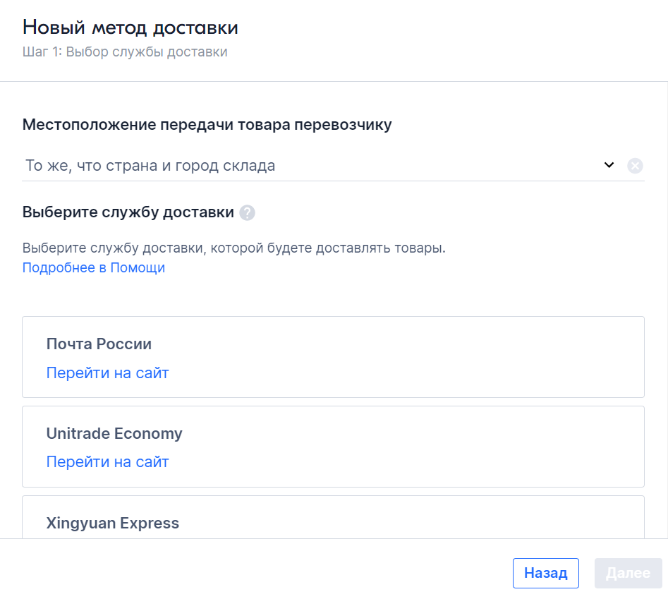Click the Unitrade Economy service name text
This screenshot has height=599, width=668.
pos(114,433)
